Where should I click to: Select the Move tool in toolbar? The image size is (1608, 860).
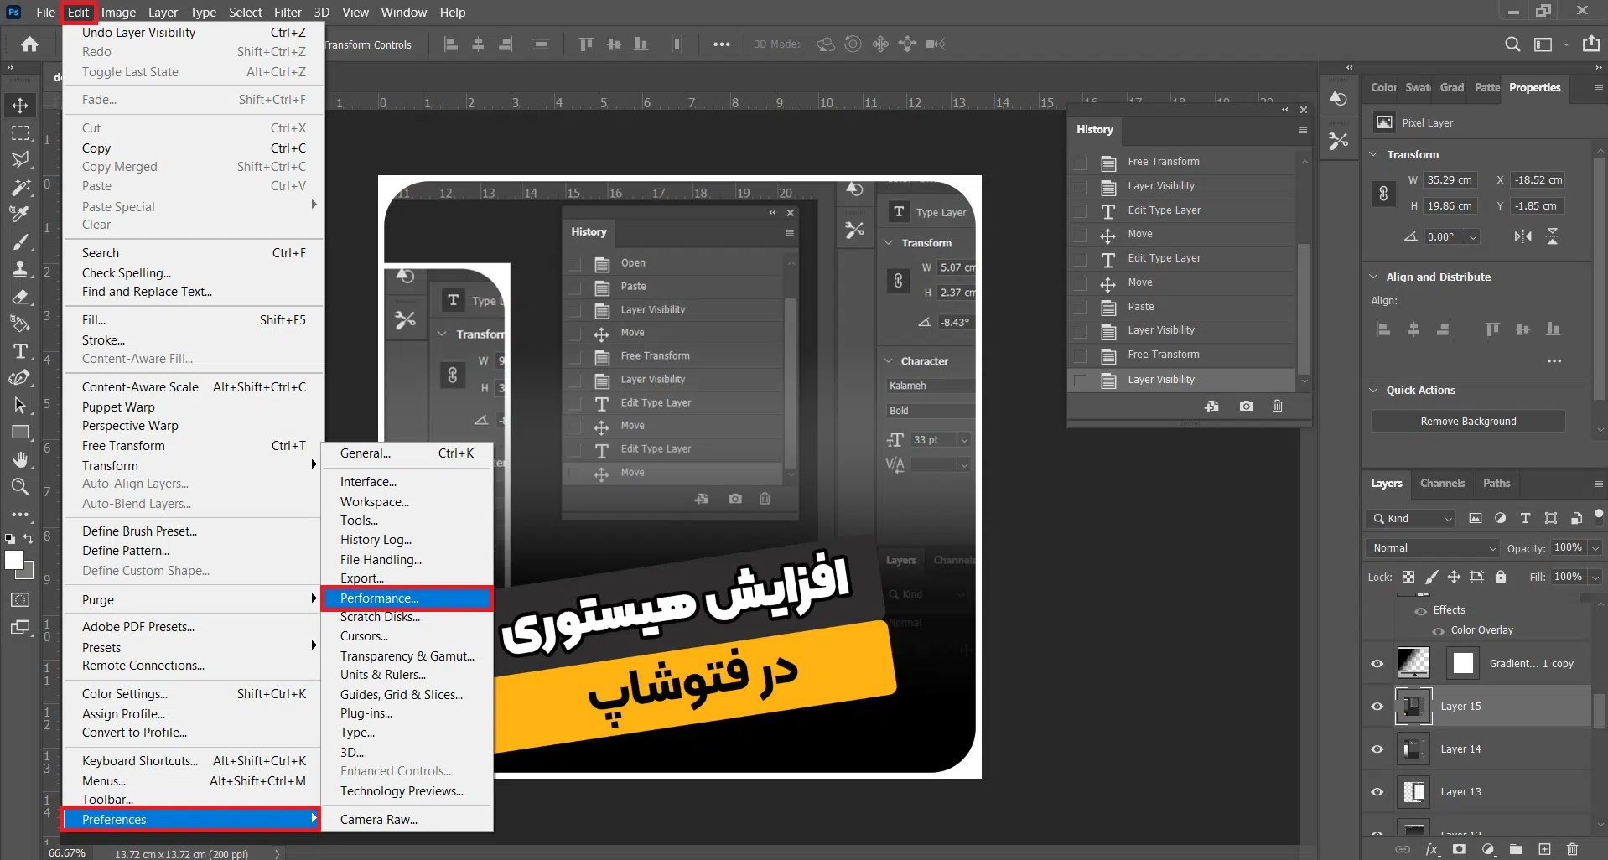tap(20, 106)
